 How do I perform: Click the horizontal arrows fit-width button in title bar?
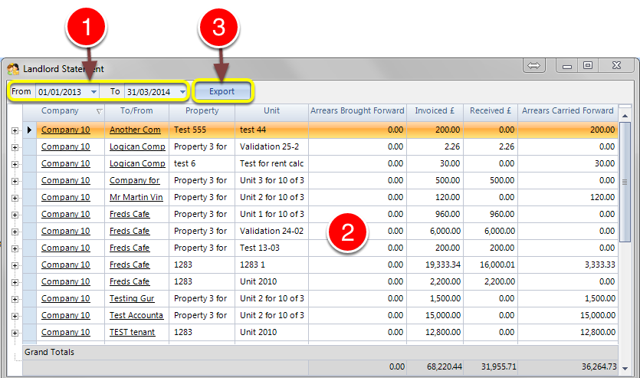[534, 65]
